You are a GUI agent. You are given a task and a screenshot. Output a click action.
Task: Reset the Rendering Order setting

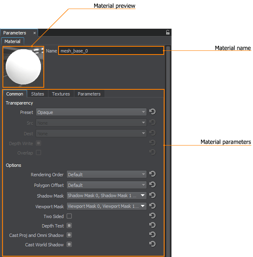pyautogui.click(x=153, y=174)
